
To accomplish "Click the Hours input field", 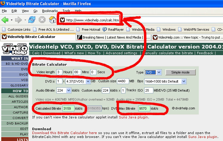I will pos(59,72).
